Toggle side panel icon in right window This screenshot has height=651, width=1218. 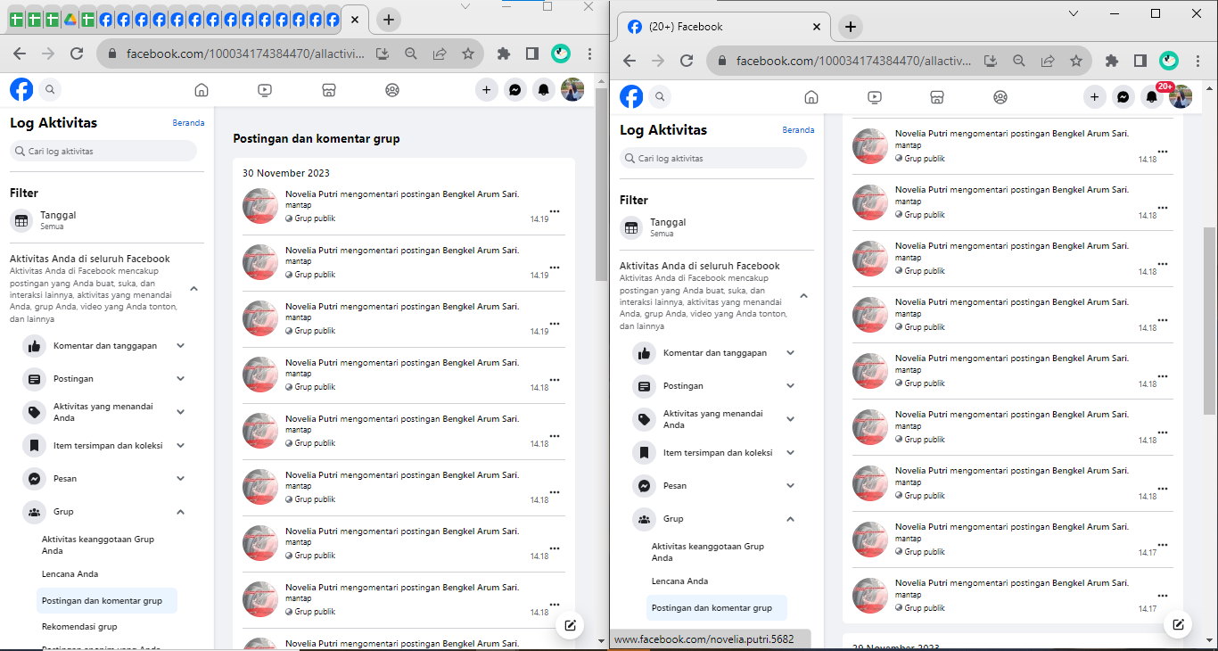coord(1140,61)
